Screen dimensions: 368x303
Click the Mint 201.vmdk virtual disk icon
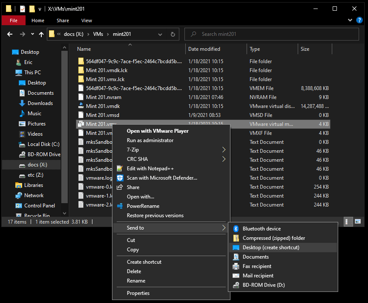point(81,106)
